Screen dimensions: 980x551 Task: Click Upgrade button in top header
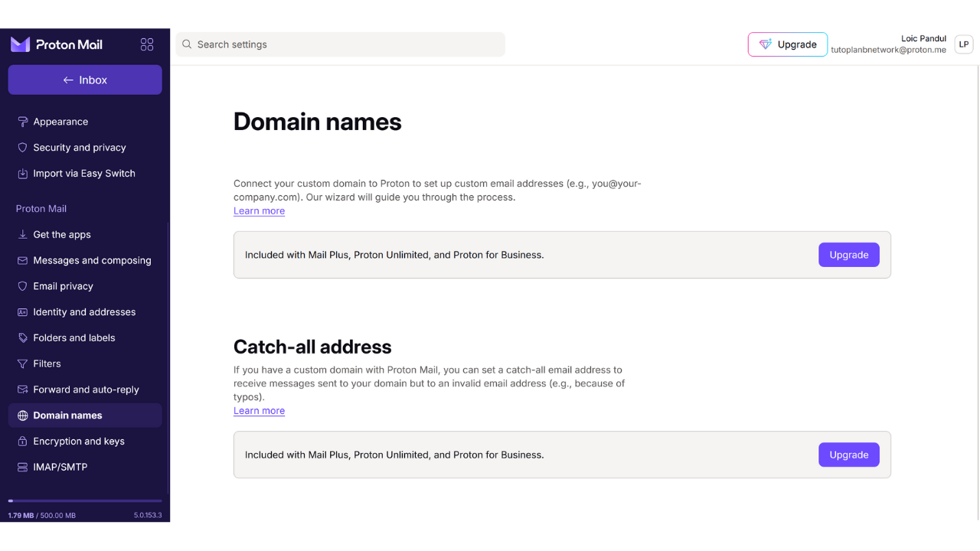point(787,44)
